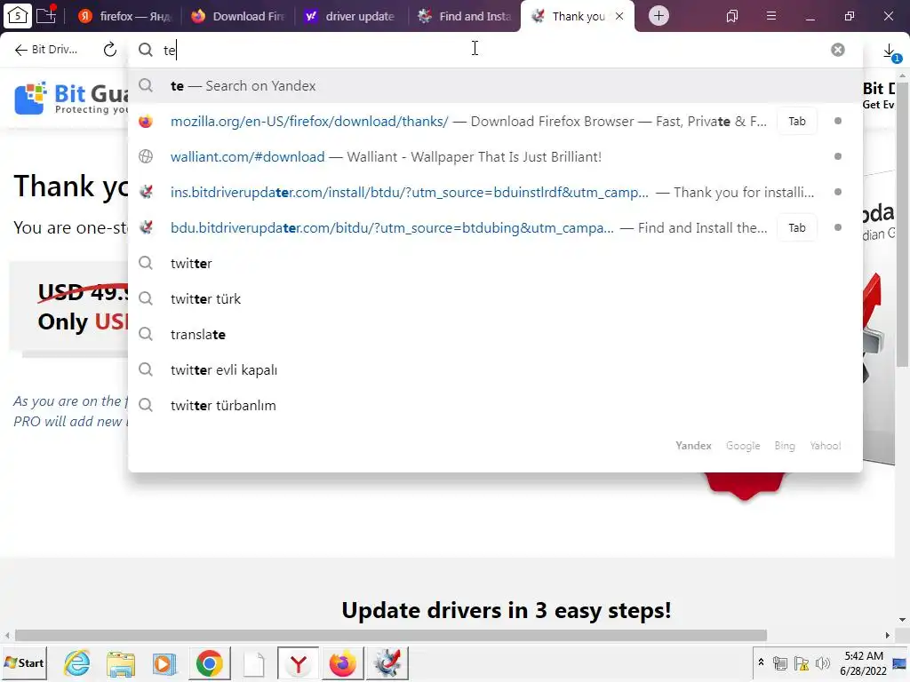Click the horizontal scrollbar right arrow
The width and height of the screenshot is (910, 682).
[888, 635]
